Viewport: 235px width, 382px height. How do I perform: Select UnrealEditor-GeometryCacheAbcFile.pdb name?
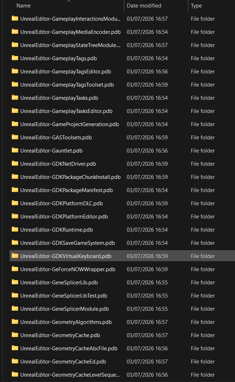pos(69,348)
